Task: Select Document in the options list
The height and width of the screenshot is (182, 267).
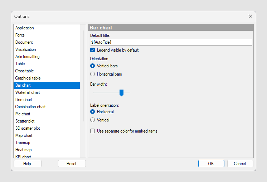Action: point(47,42)
